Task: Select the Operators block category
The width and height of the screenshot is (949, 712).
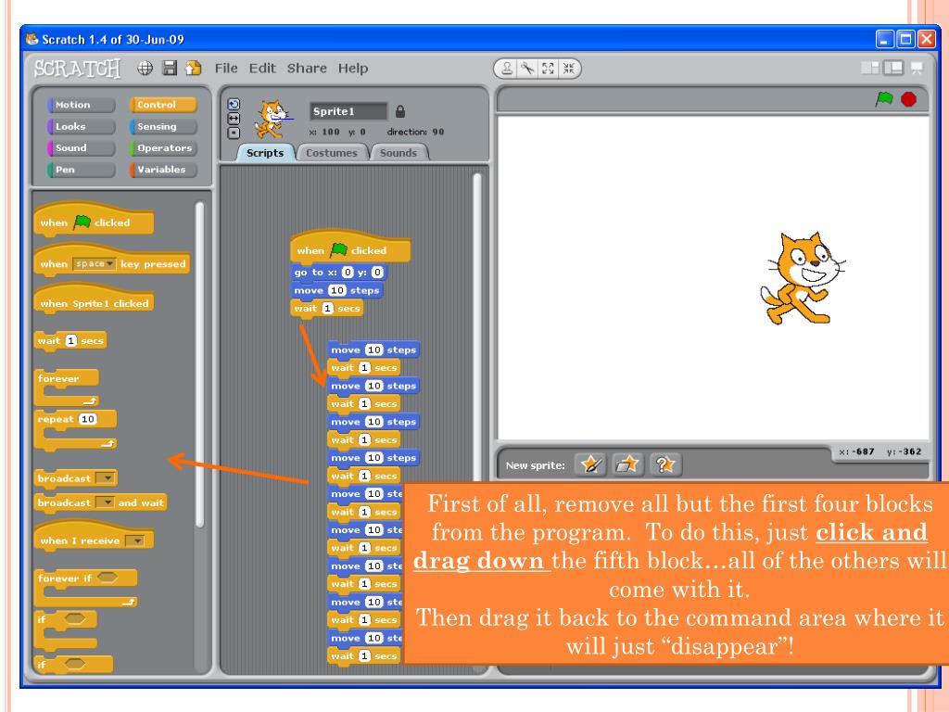Action: [163, 147]
